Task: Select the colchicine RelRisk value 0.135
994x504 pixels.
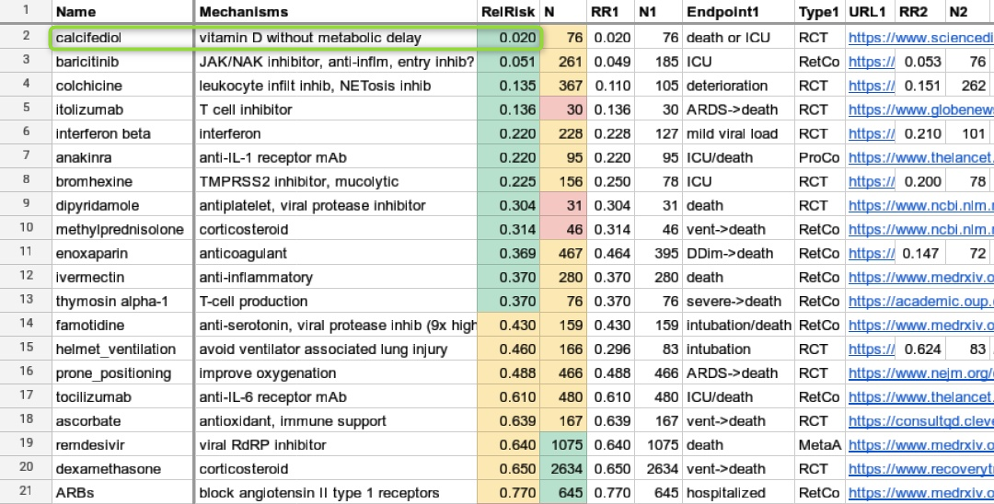Action: [507, 86]
